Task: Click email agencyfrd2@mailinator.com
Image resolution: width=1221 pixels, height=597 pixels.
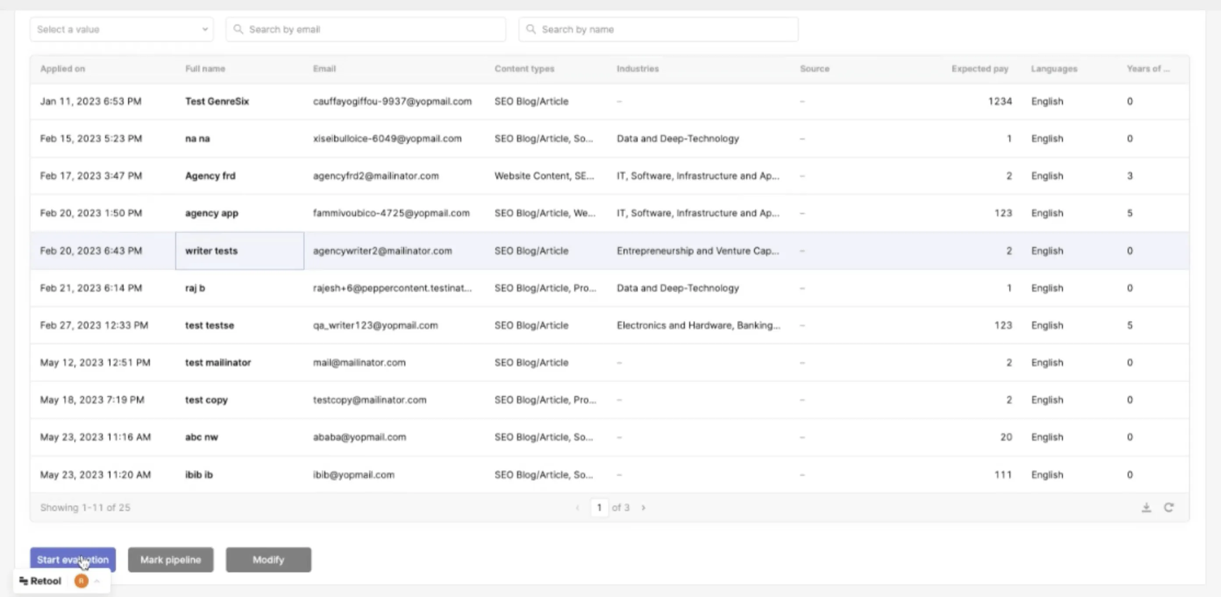Action: (375, 176)
